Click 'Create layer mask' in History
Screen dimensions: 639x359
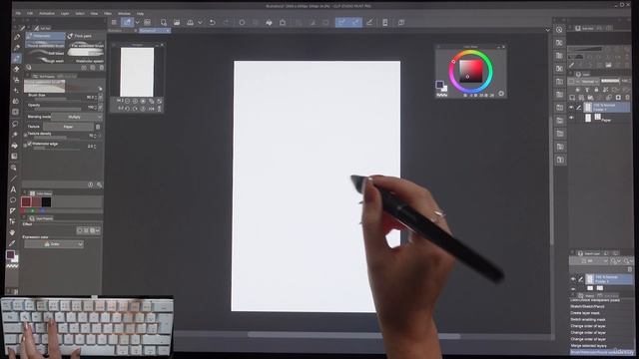pyautogui.click(x=585, y=313)
